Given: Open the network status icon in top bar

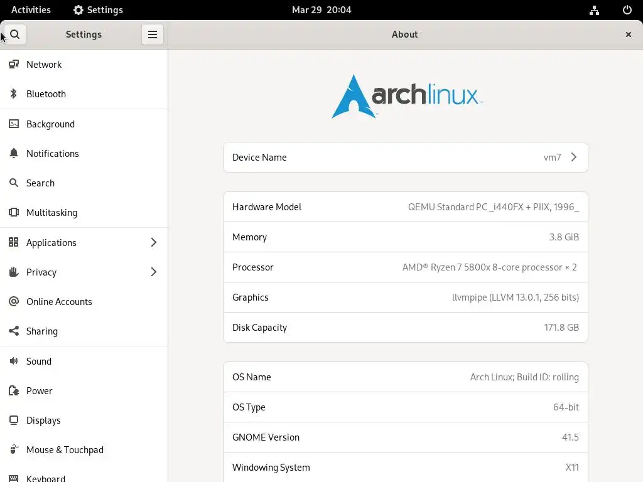Looking at the screenshot, I should click(x=594, y=10).
